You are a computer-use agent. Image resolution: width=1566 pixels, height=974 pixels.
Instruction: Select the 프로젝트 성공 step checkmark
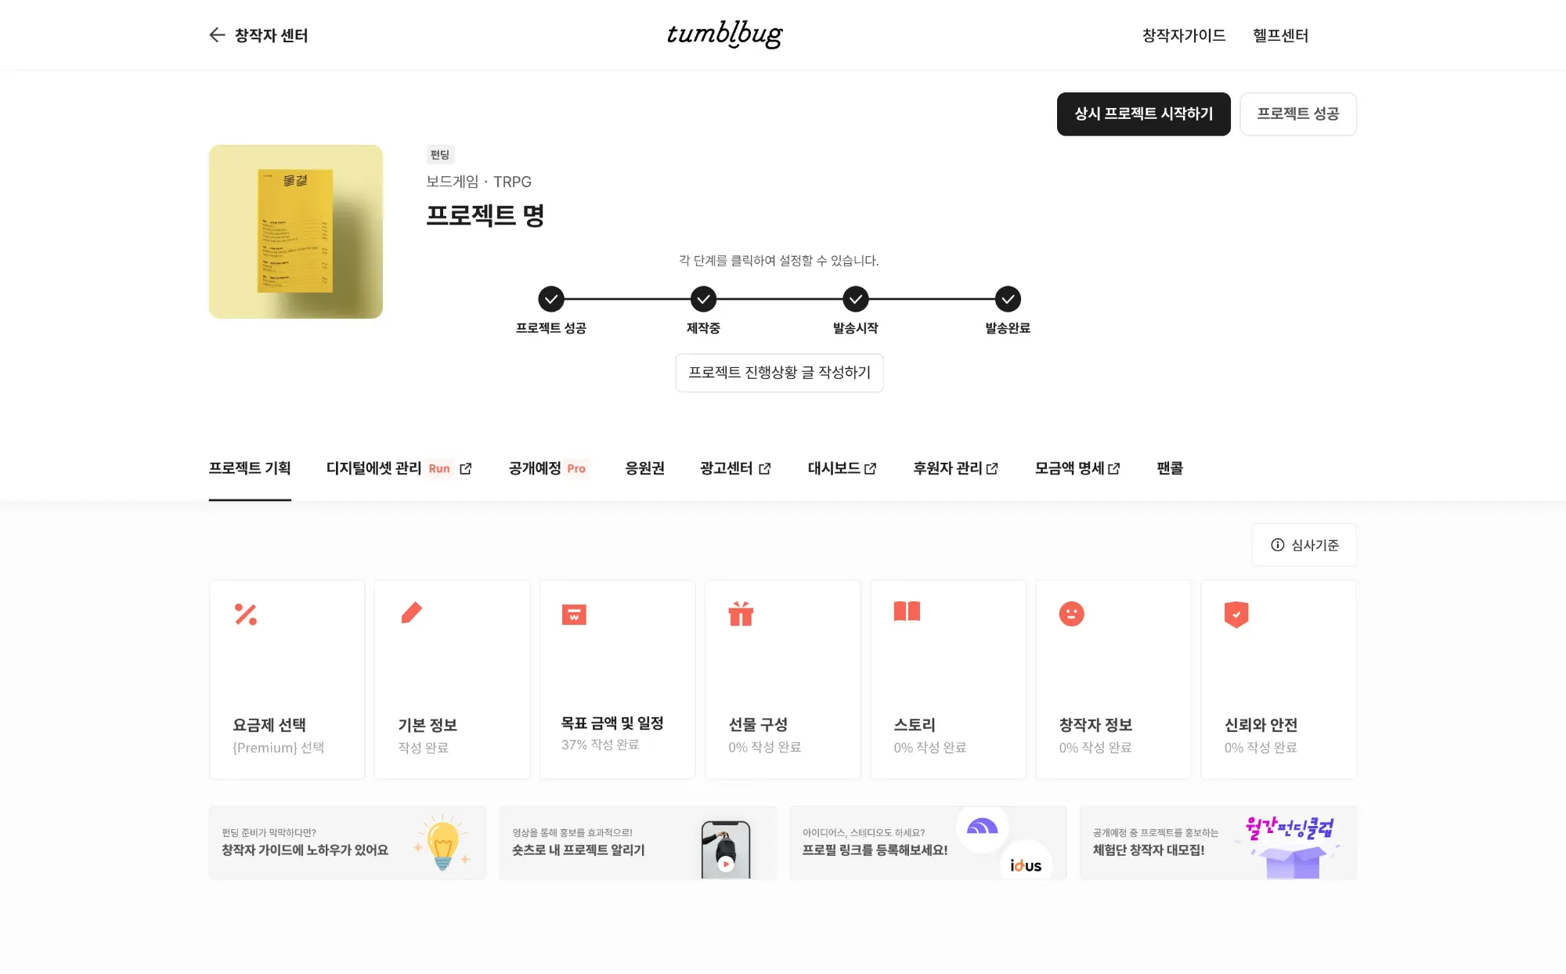pos(551,299)
